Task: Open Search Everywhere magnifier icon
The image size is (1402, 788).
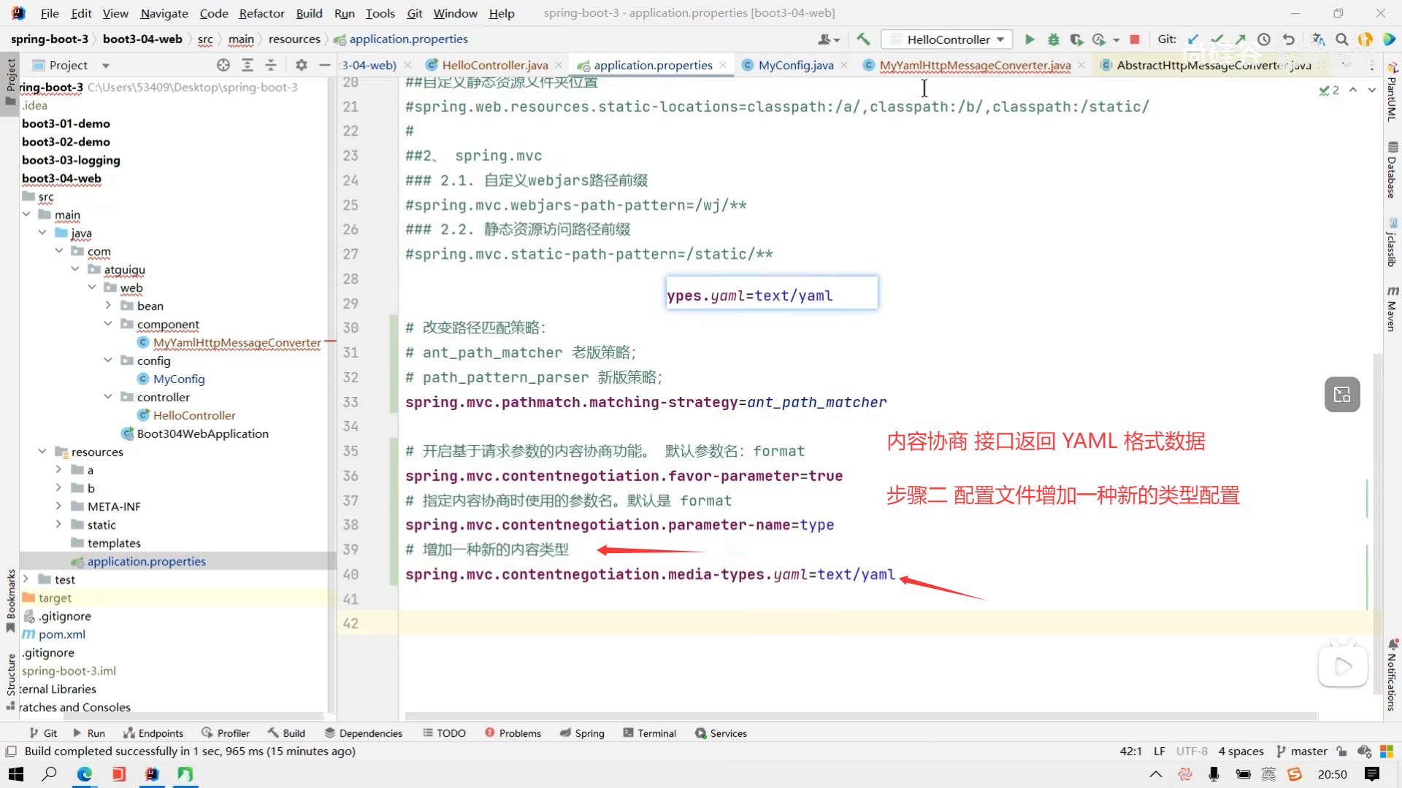Action: [1341, 39]
